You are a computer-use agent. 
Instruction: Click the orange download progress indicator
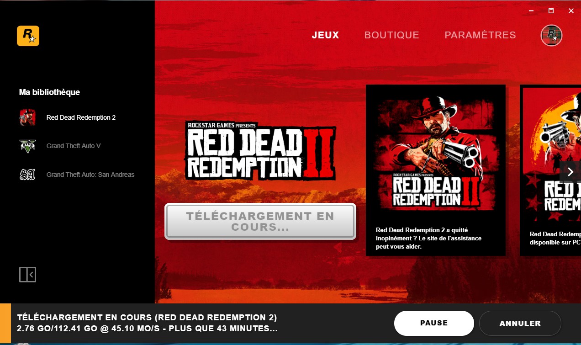(5, 324)
